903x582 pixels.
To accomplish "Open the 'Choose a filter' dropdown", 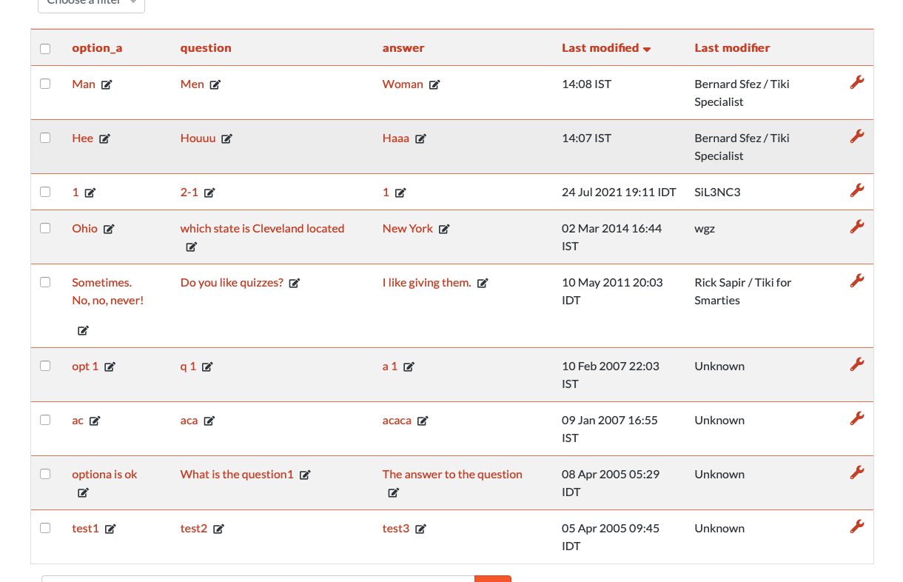I will (x=91, y=4).
